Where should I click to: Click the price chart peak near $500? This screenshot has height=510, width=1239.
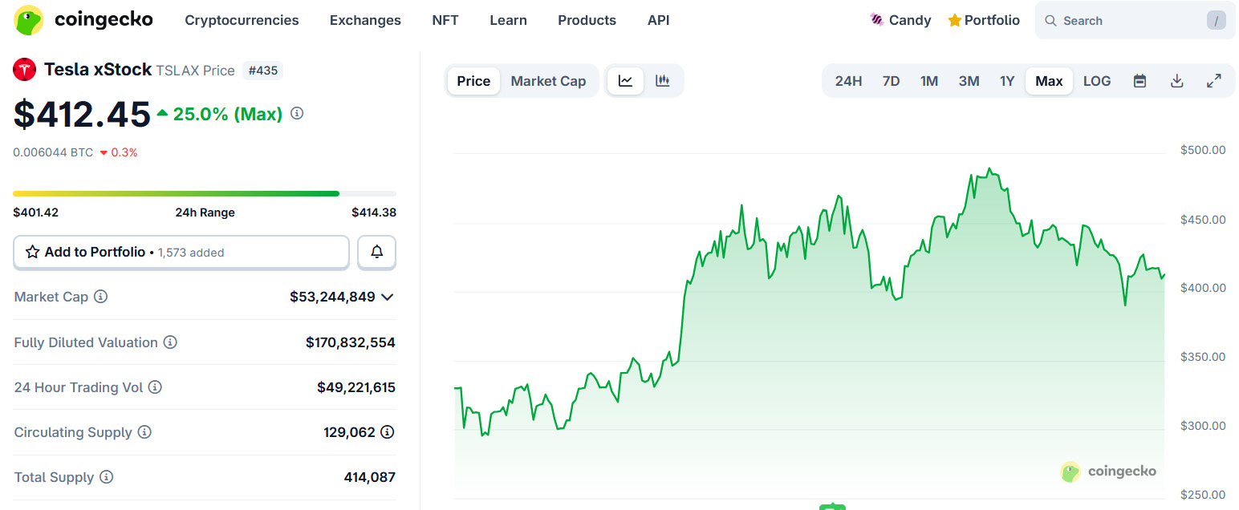[x=989, y=169]
